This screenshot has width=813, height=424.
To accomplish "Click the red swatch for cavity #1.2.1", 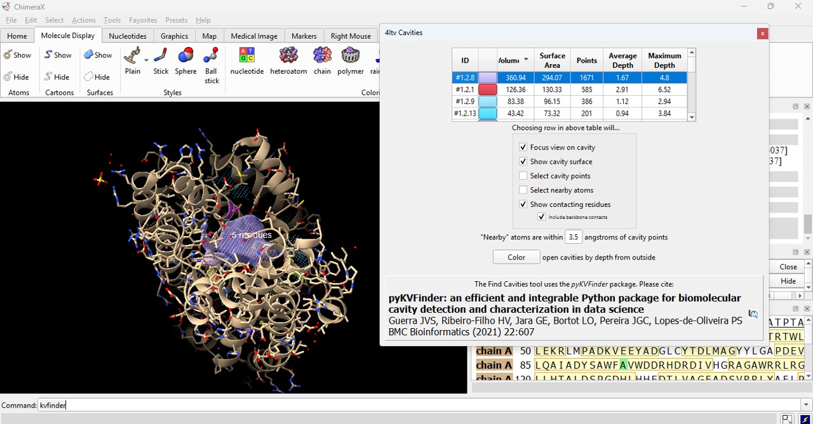I will coord(487,90).
